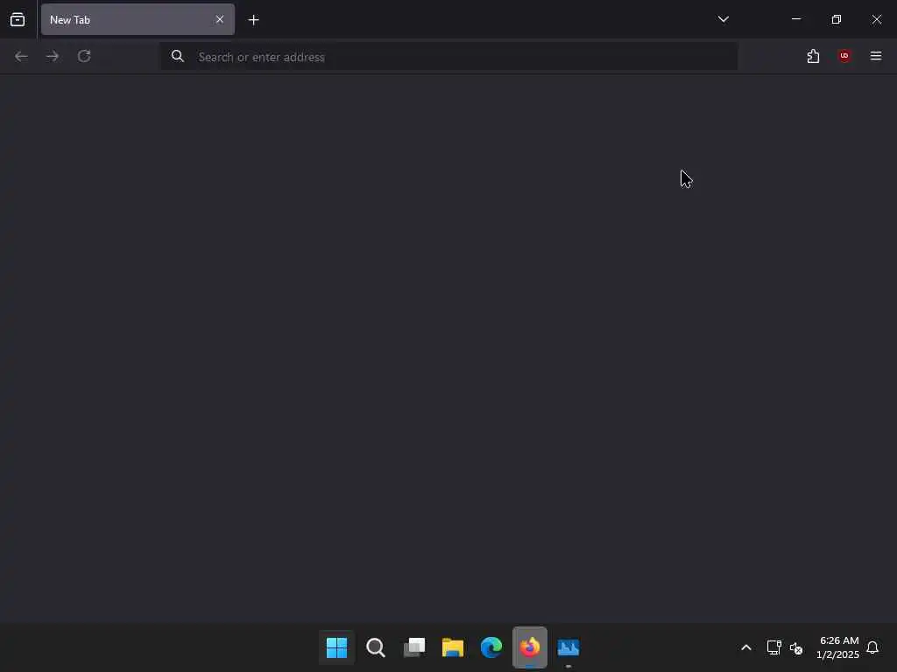Close the New Tab tab
This screenshot has height=672, width=897.
(x=220, y=19)
